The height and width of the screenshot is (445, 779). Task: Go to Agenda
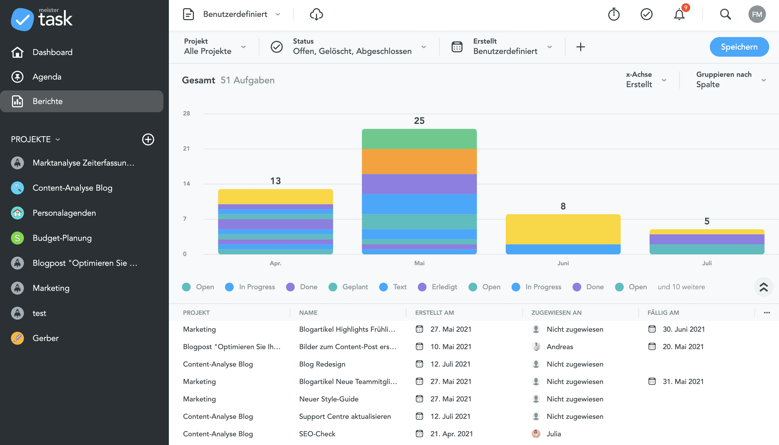(x=47, y=77)
